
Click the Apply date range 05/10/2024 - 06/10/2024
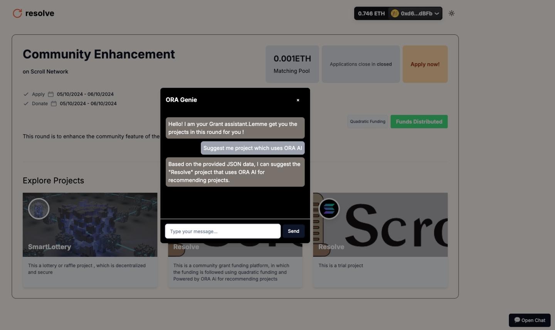(x=85, y=94)
